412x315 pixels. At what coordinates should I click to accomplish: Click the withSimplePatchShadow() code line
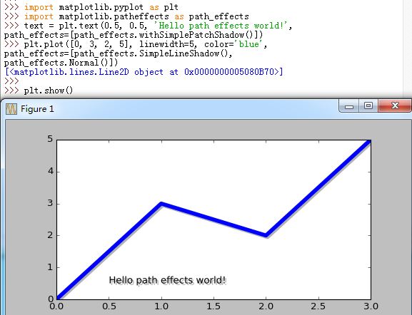(134, 35)
